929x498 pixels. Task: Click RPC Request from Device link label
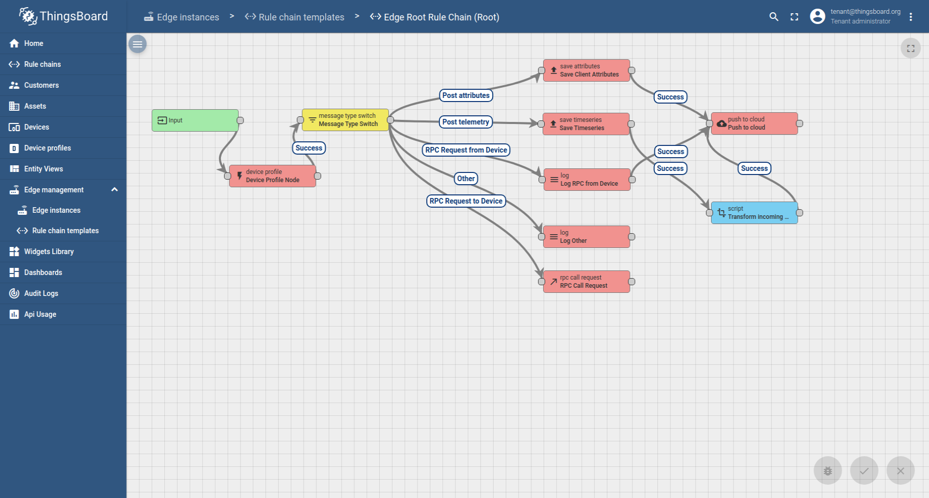466,150
